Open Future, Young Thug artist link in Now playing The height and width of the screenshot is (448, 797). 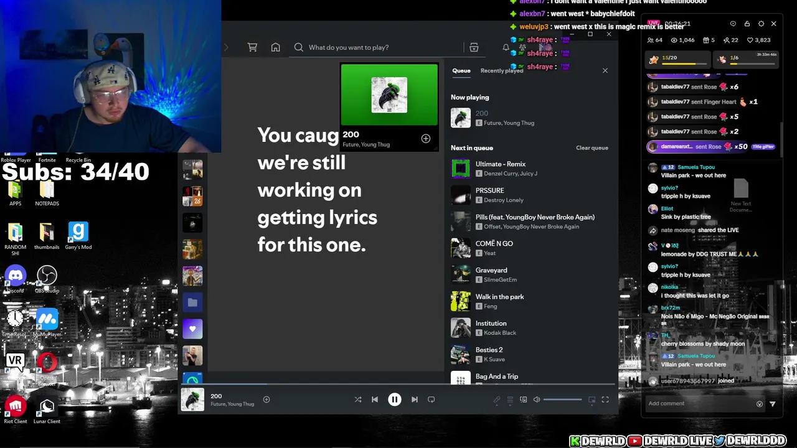click(x=509, y=123)
